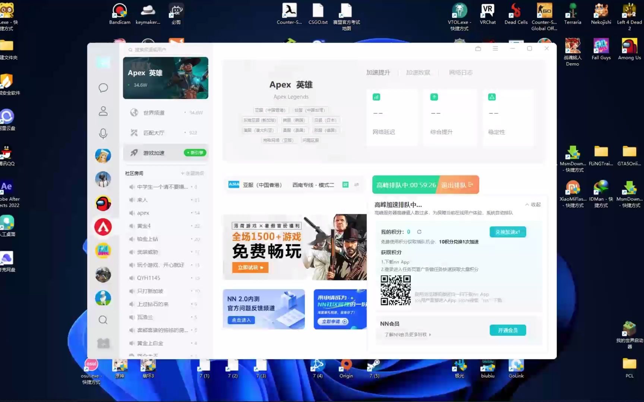Screen dimensions: 644x402
Task: Click the 问题区服 tag
Action: coord(311,140)
